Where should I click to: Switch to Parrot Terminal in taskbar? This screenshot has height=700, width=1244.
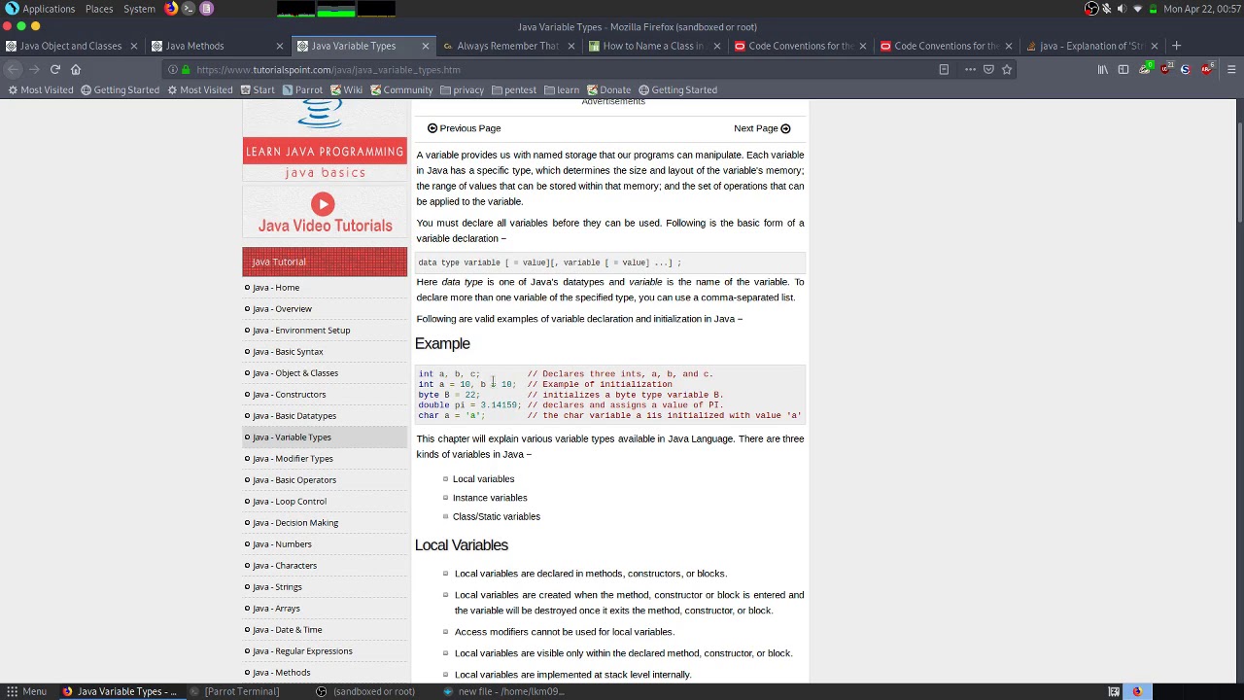[234, 691]
